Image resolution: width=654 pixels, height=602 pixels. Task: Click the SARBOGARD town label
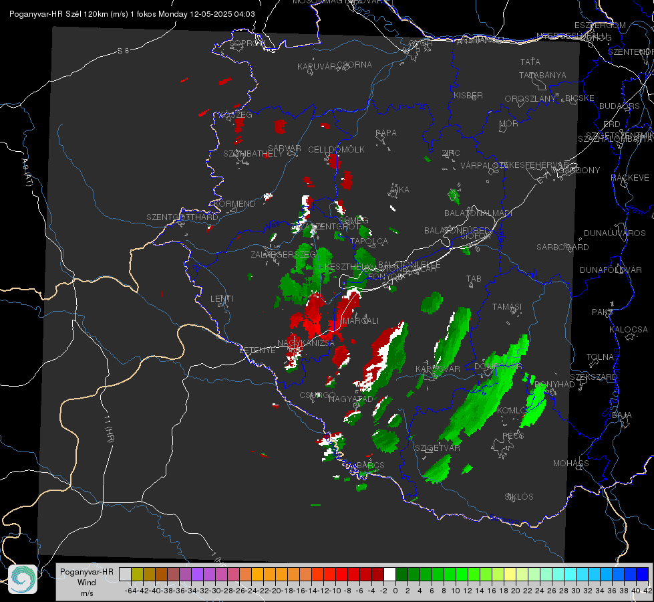(562, 247)
